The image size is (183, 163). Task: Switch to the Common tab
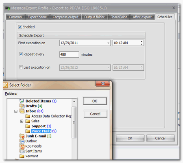15,17
